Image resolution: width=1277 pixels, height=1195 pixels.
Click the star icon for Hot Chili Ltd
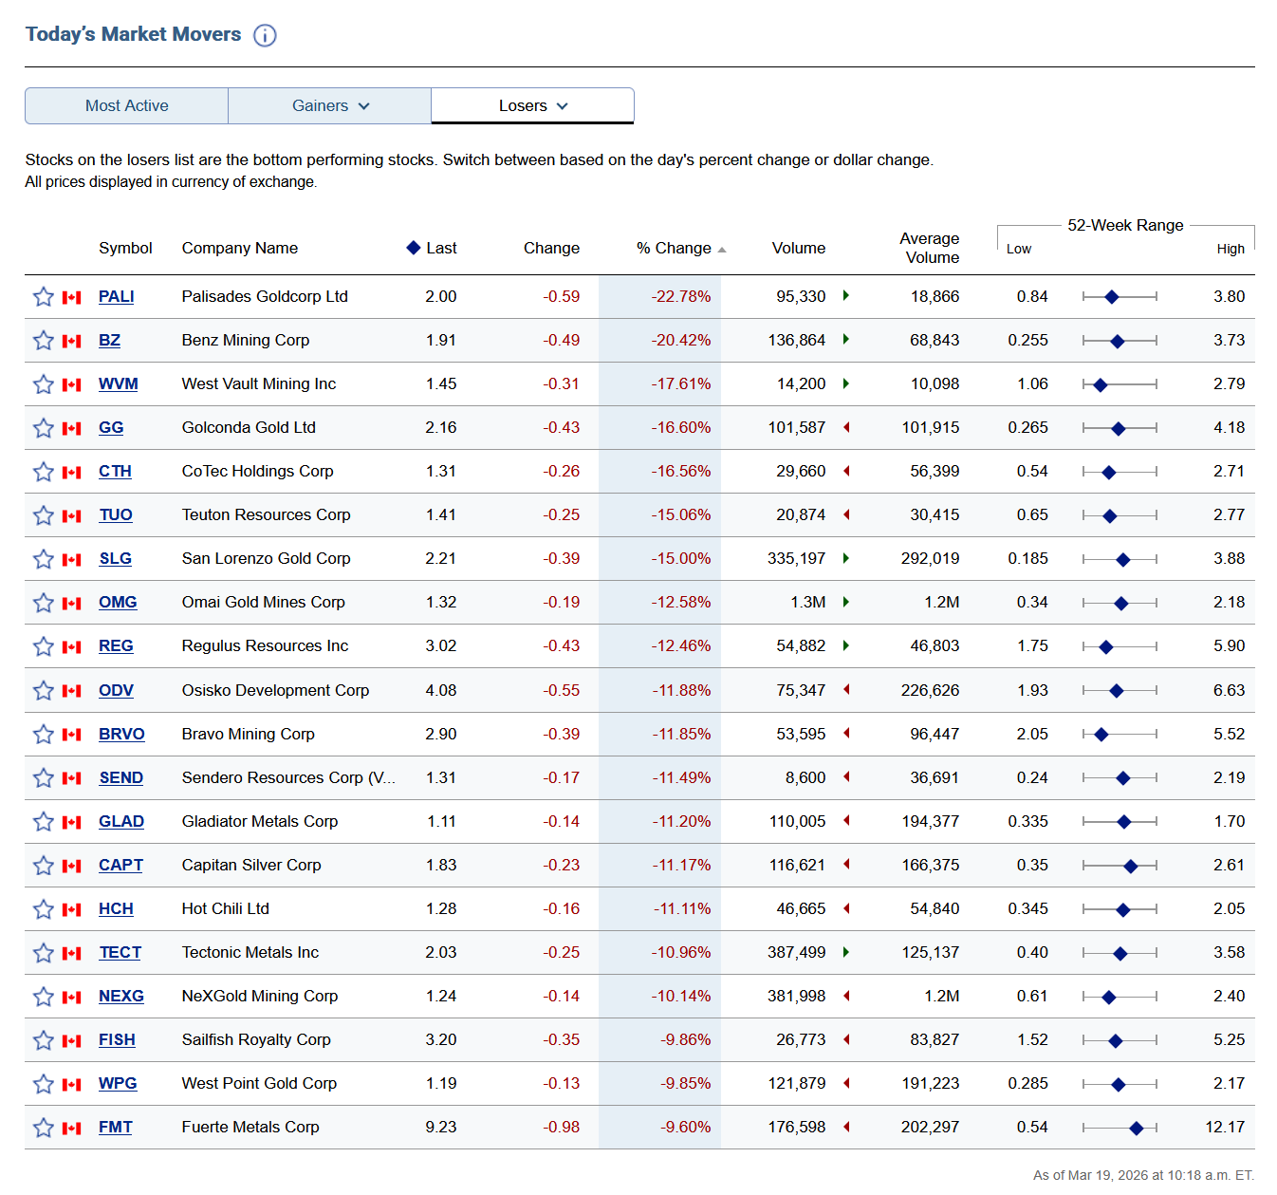click(44, 909)
